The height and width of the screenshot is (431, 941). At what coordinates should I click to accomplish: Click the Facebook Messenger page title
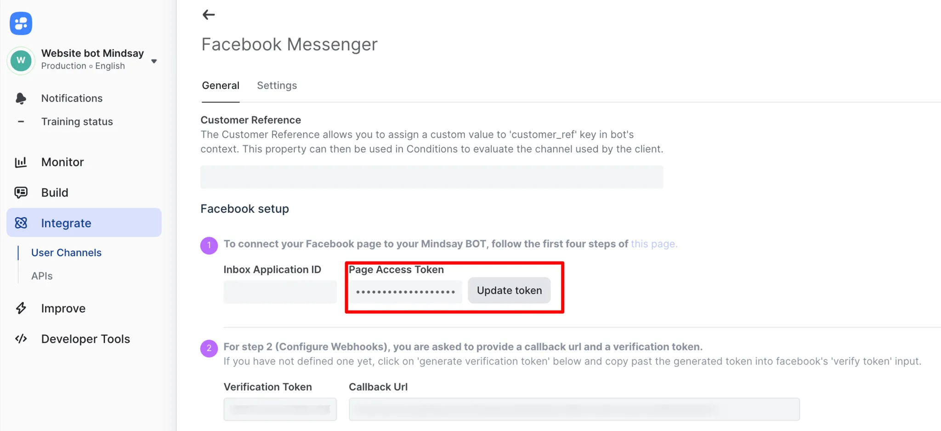289,45
